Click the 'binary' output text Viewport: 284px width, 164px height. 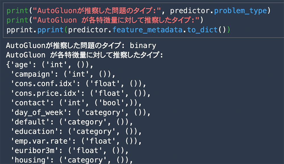click(143, 45)
